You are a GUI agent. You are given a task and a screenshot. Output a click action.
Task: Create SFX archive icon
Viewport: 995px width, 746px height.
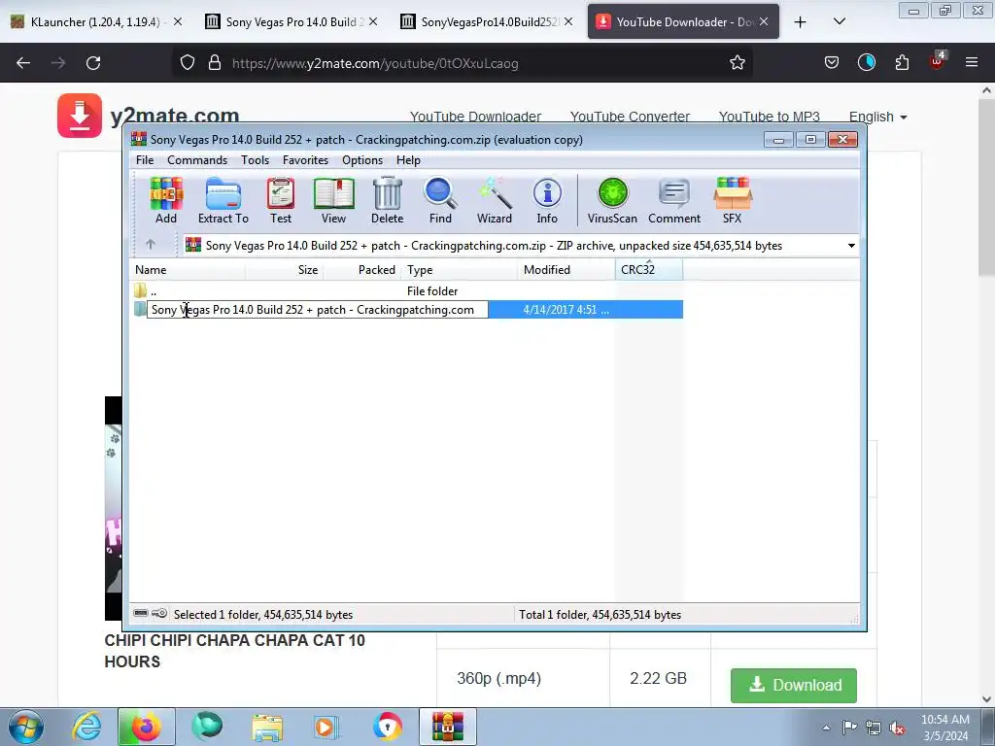click(733, 200)
